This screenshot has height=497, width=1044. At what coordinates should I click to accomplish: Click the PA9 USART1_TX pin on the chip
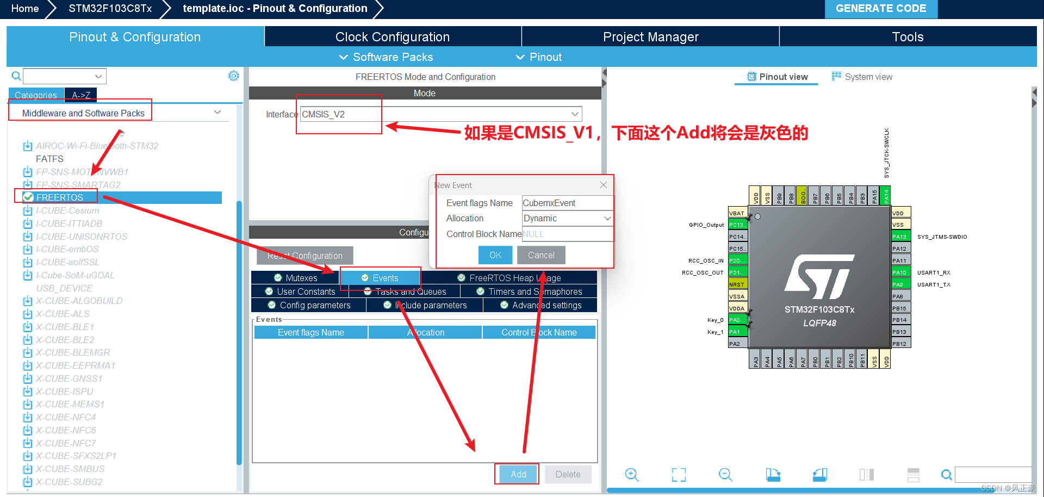[x=901, y=284]
